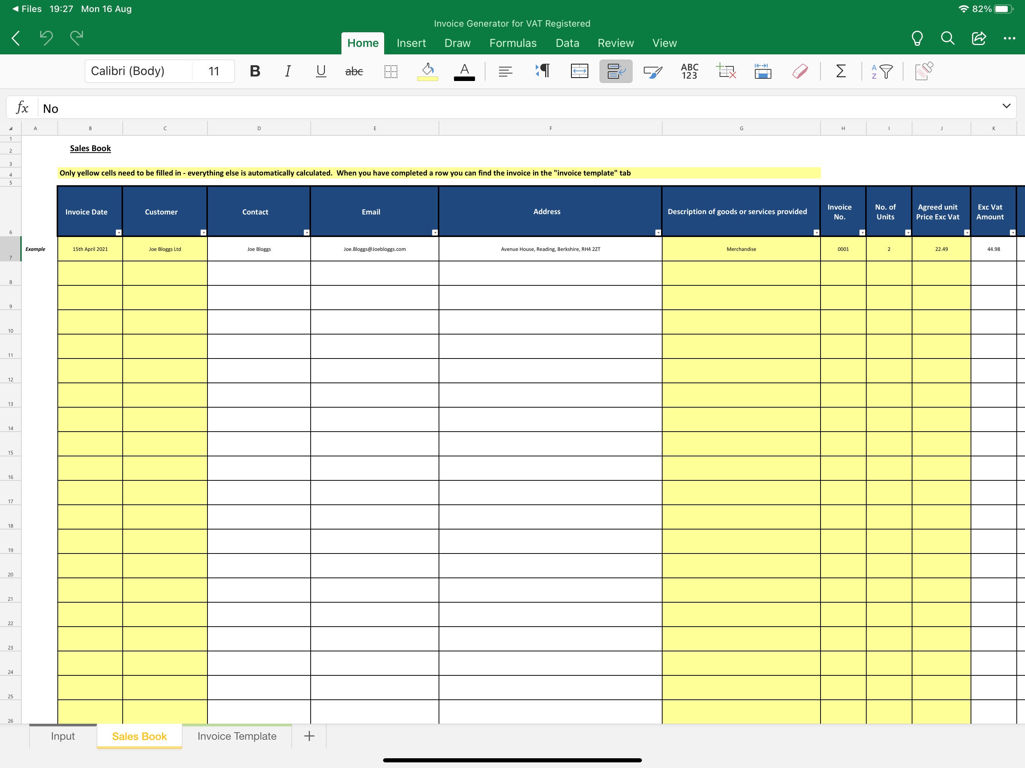Open the Invoice Template sheet tab
This screenshot has height=768, width=1025.
[x=236, y=736]
